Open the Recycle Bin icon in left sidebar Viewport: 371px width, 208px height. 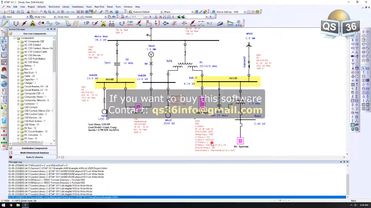coord(4,121)
